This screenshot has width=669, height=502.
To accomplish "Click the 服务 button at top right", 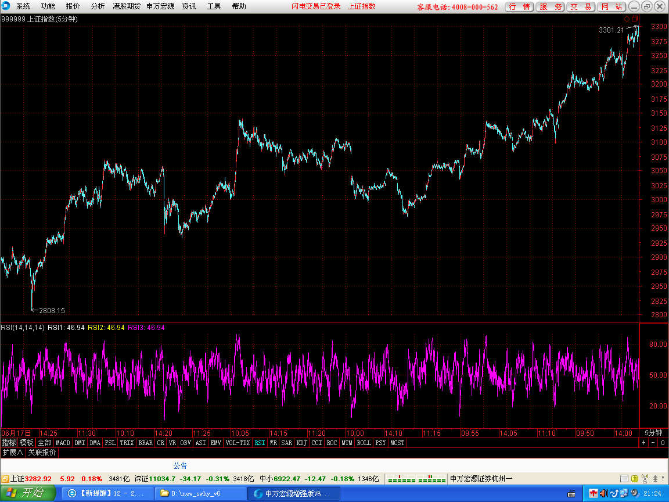I will pos(550,7).
